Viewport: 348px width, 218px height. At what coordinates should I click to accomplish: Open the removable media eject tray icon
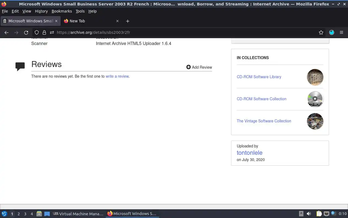coord(301,214)
